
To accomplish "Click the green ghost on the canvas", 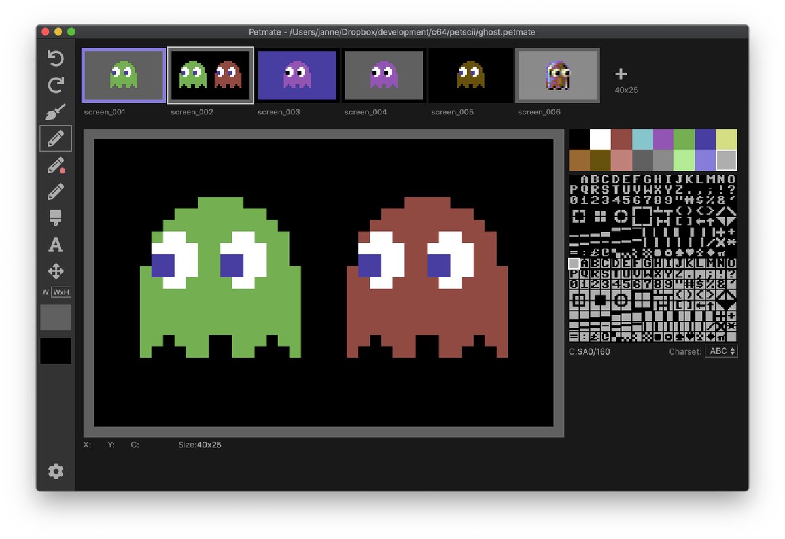I will [x=220, y=277].
